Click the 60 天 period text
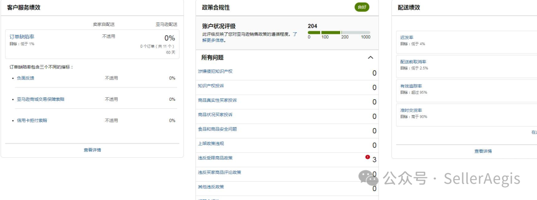 tap(171, 53)
